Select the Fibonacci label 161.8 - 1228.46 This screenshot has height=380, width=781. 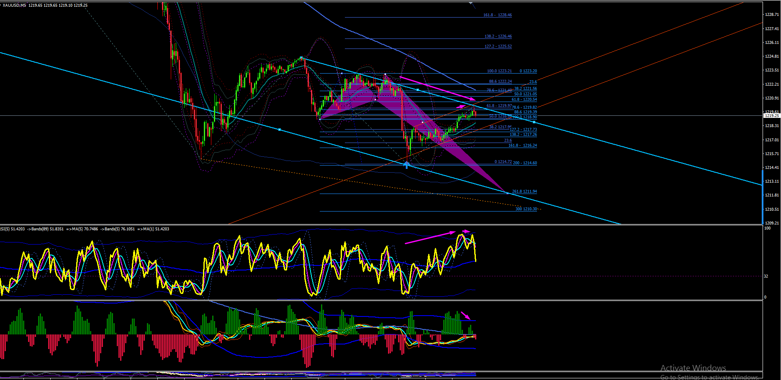(497, 15)
